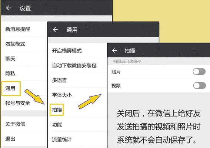Click the 通用 header title
This screenshot has width=210, height=148.
(x=72, y=30)
